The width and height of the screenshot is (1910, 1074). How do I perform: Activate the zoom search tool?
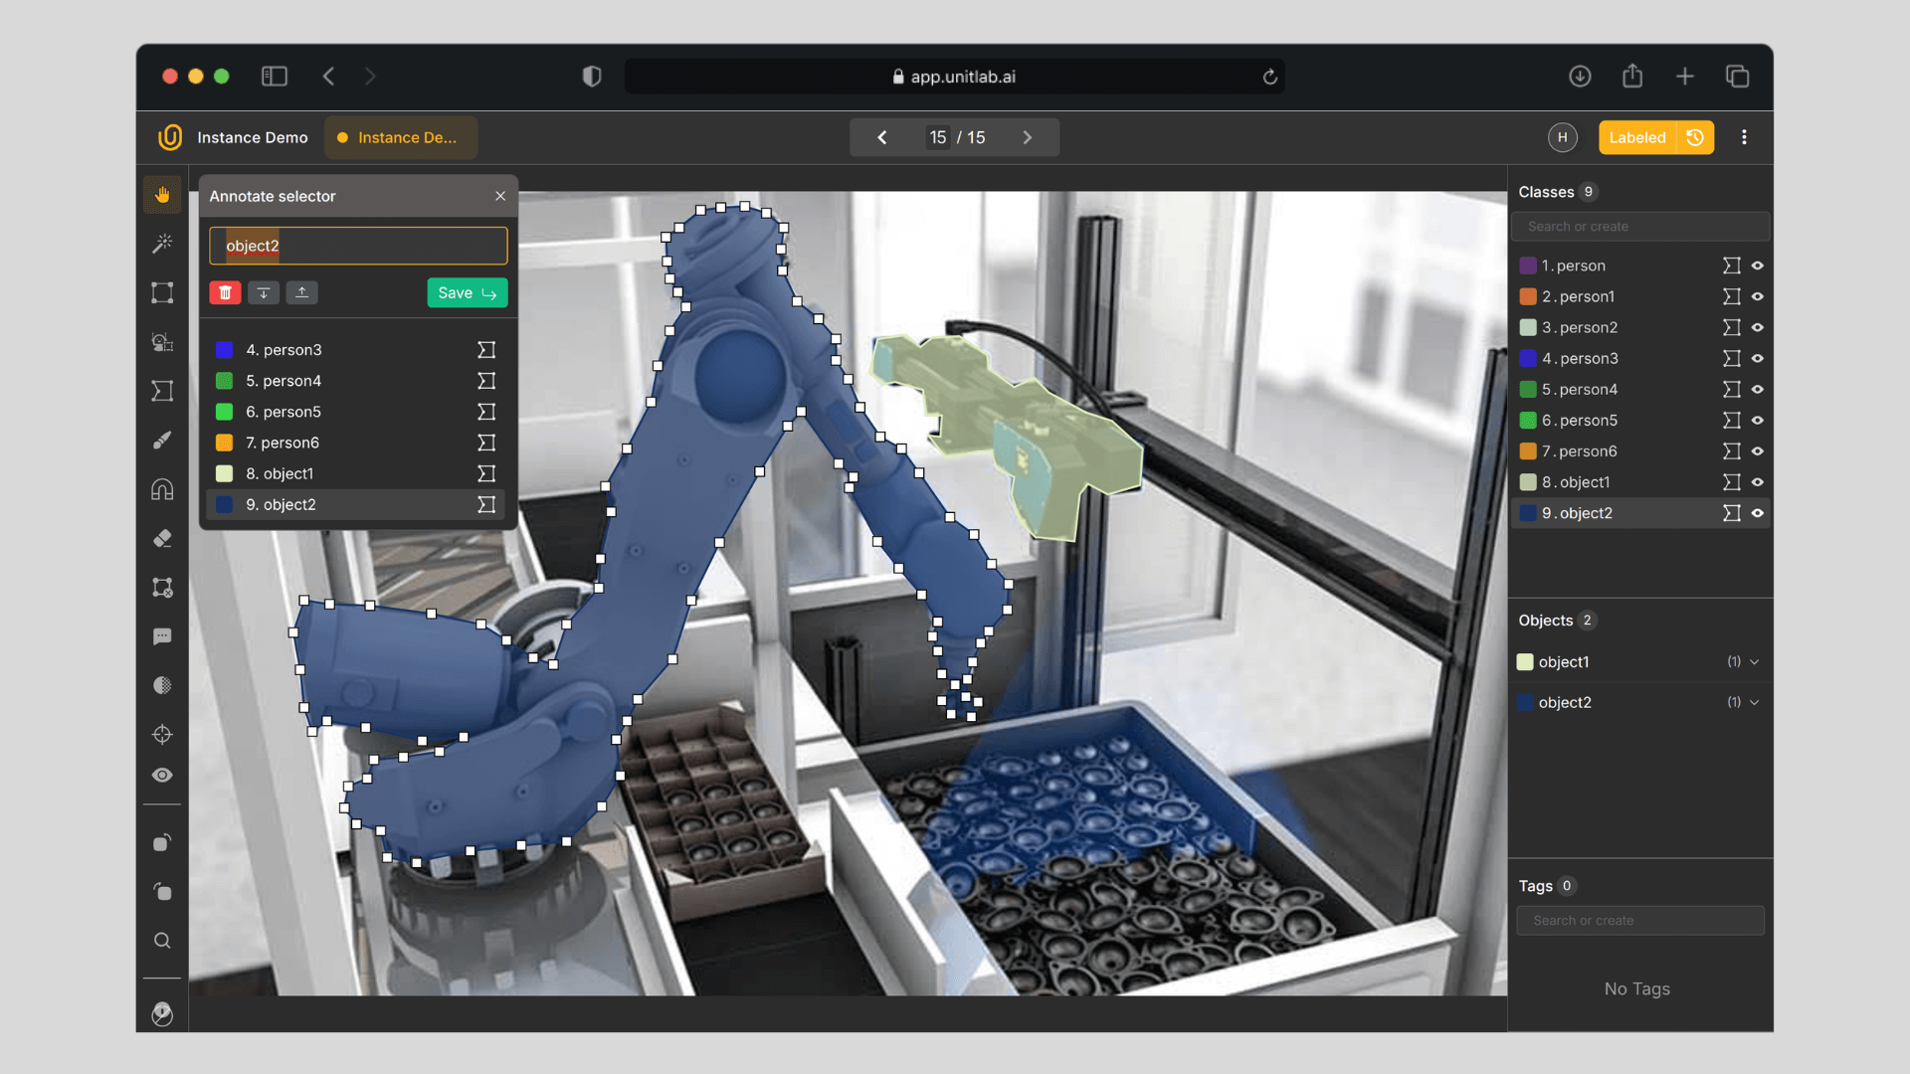coord(161,940)
